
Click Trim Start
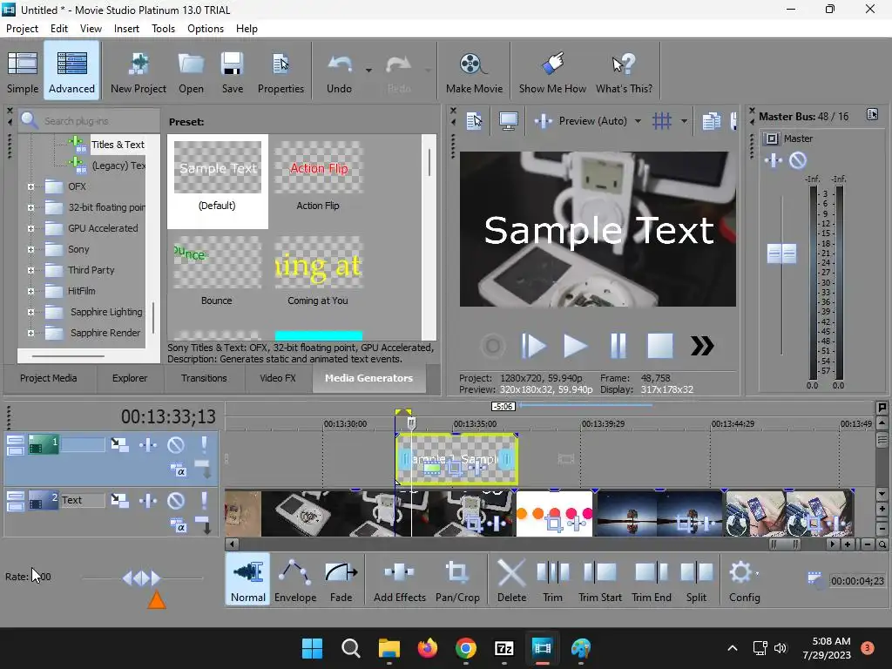coord(599,579)
